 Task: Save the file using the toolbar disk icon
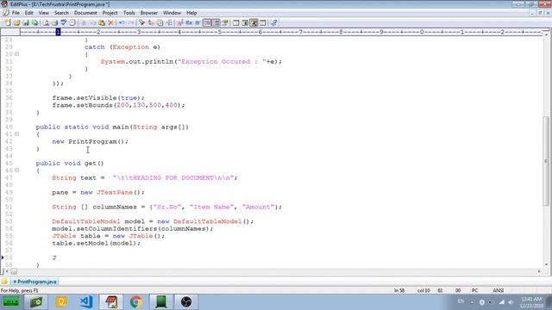tap(26, 23)
